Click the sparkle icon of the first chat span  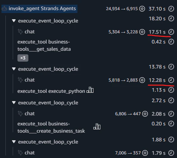(20, 32)
